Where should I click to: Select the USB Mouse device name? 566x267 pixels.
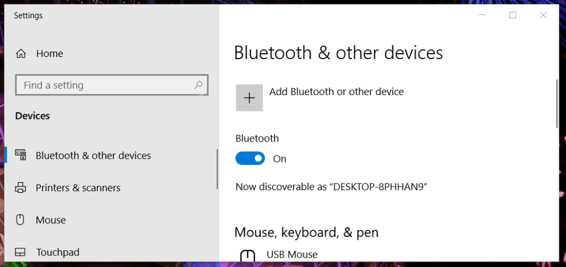point(292,254)
